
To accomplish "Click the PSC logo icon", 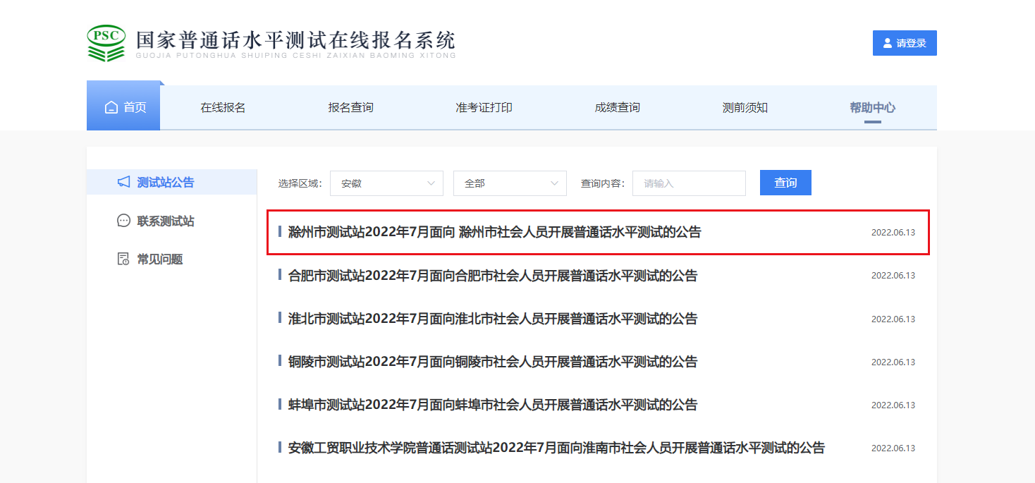I will tap(106, 43).
